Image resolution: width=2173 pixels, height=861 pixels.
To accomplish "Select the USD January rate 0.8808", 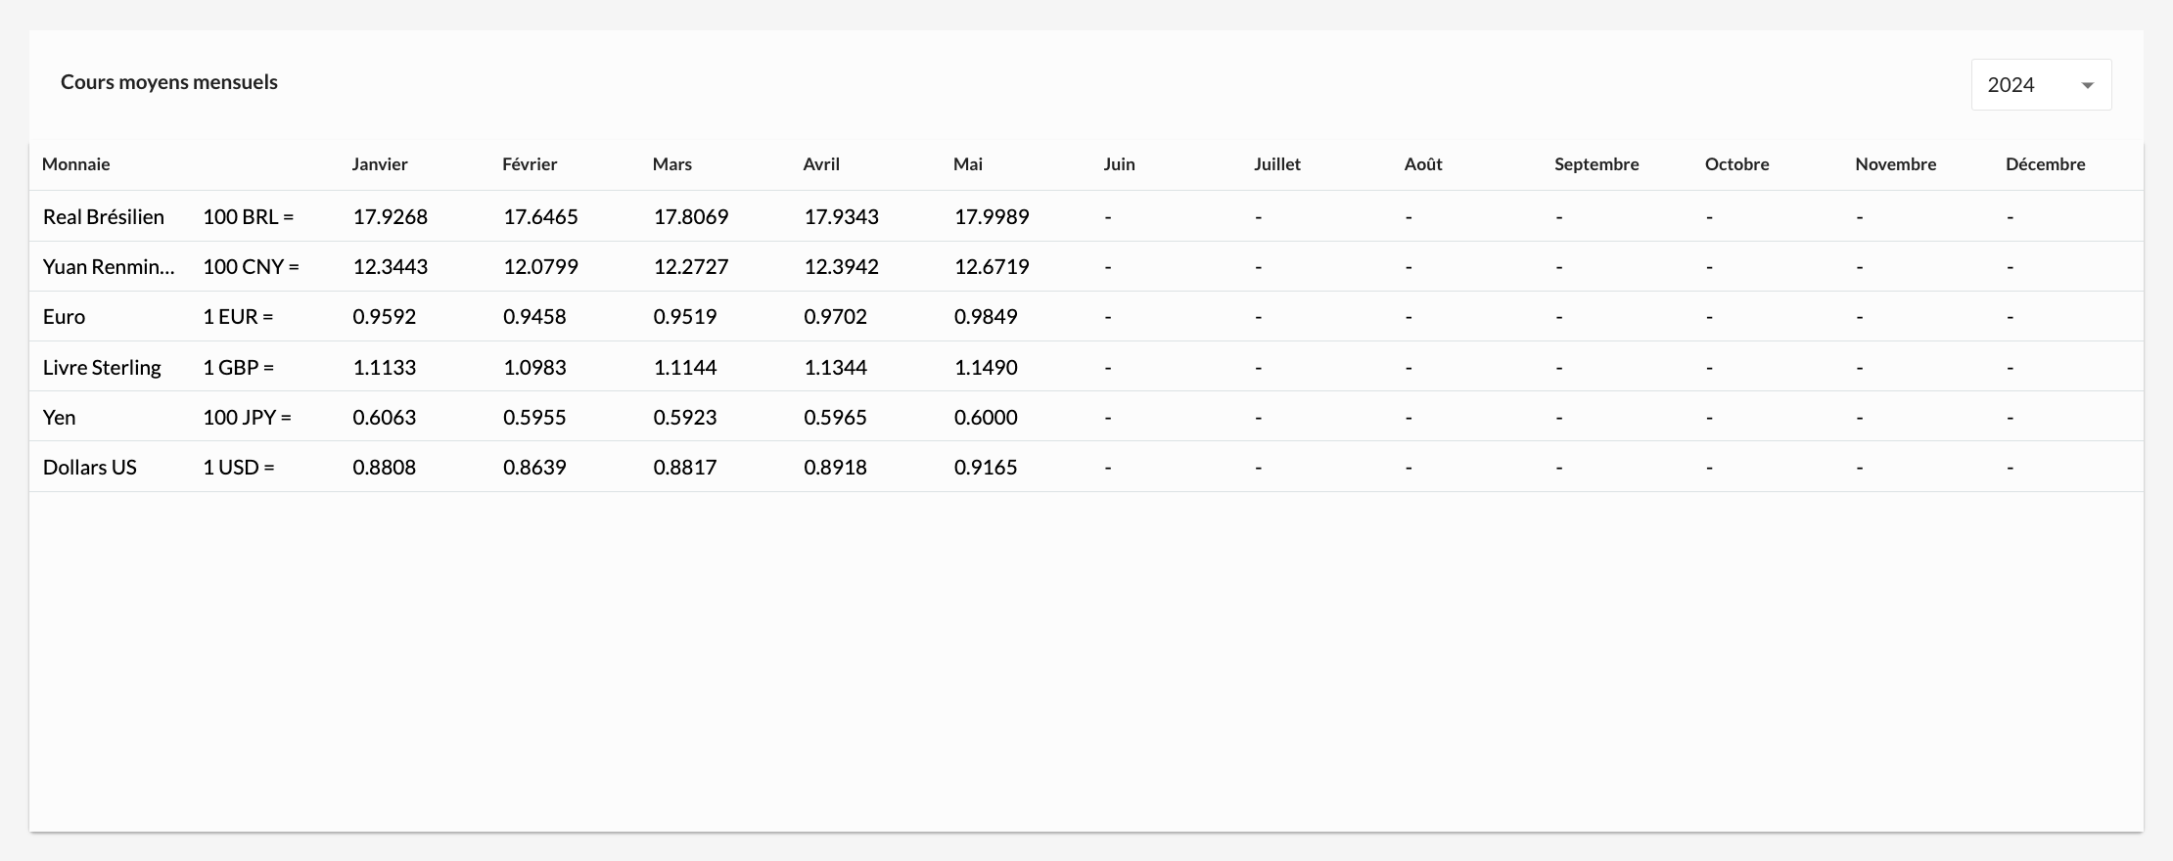I will click(385, 468).
